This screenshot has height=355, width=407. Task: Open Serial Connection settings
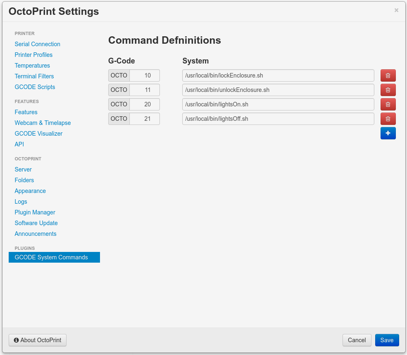pos(37,44)
